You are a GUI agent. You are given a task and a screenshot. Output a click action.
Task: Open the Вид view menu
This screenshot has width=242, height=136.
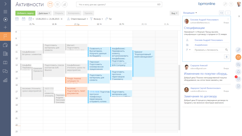[x=174, y=13]
